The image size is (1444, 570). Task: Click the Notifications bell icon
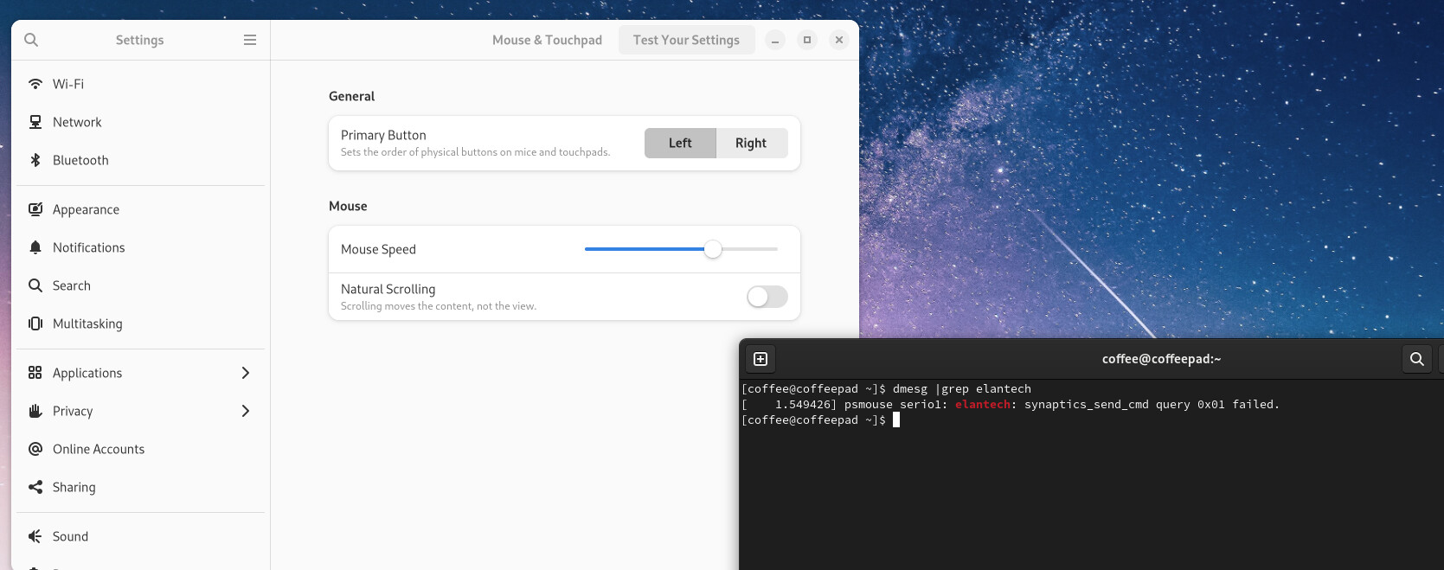(x=35, y=247)
